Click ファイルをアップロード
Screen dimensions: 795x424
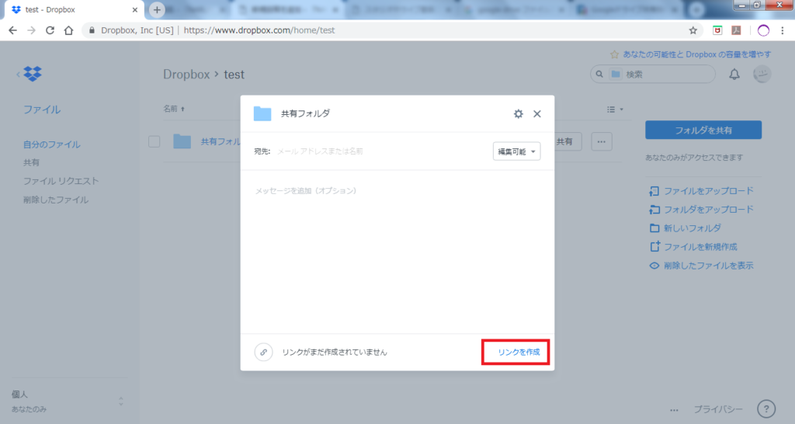(702, 191)
